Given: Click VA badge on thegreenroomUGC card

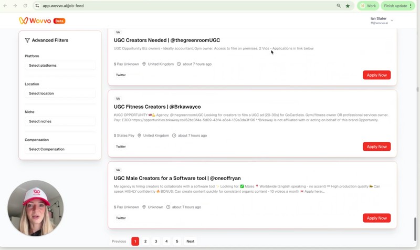Looking at the screenshot, I should pyautogui.click(x=118, y=32).
